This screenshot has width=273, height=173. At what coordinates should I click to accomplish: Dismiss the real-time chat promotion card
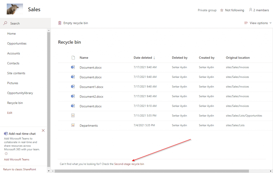43,130
